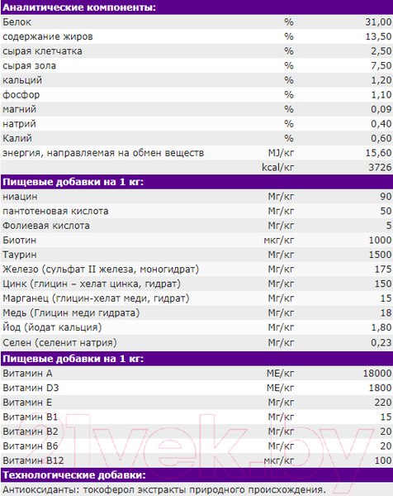Select the сырая клетчатка row
The height and width of the screenshot is (496, 393).
tap(196, 51)
